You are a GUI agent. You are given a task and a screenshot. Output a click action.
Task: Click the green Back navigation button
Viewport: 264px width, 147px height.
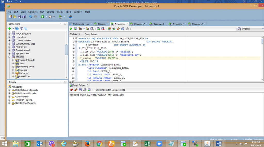coord(43,17)
